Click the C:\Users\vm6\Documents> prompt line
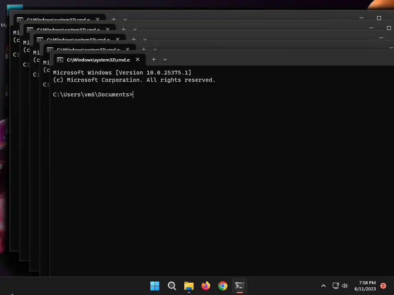This screenshot has width=394, height=295. [93, 94]
